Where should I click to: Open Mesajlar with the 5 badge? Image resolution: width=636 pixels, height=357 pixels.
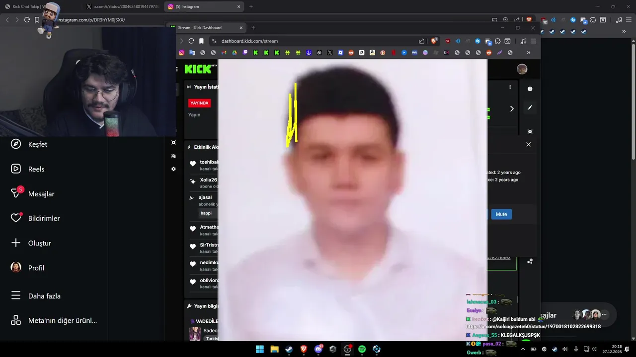[33, 194]
